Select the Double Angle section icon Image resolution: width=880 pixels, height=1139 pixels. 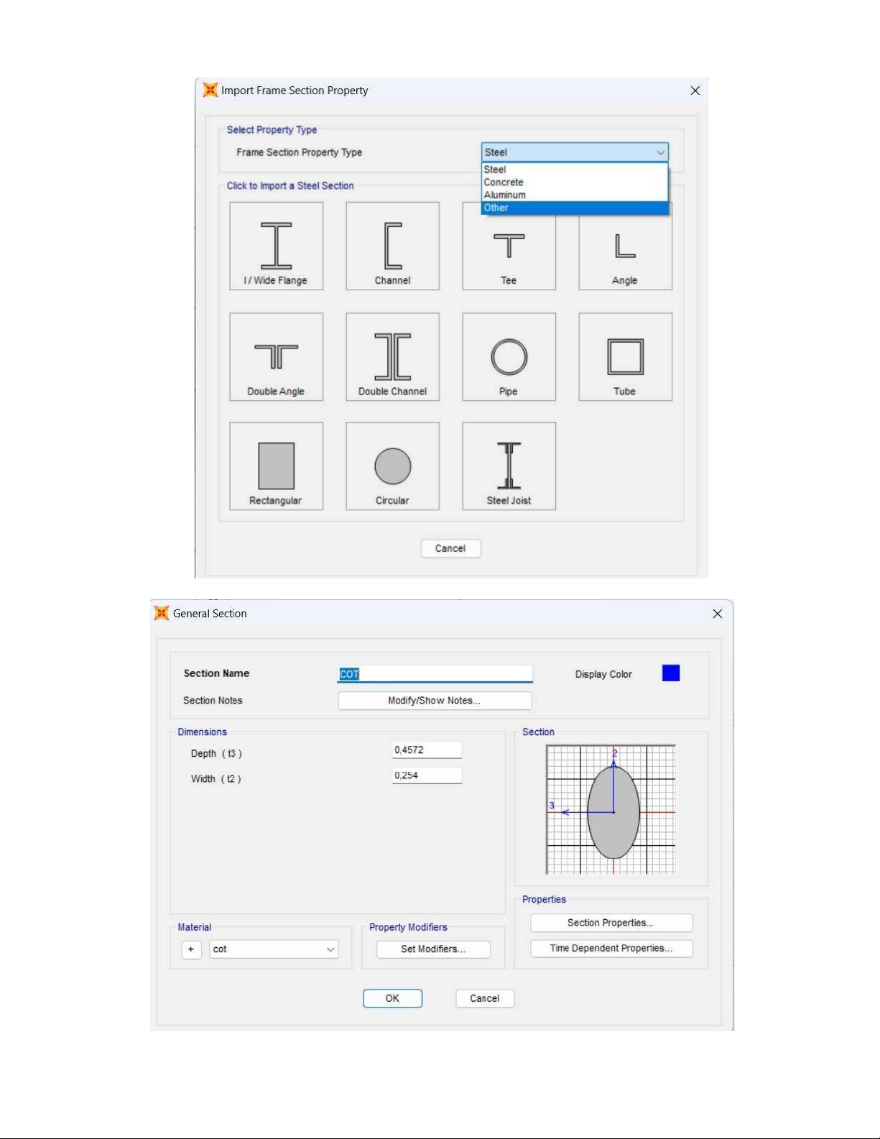coord(276,356)
